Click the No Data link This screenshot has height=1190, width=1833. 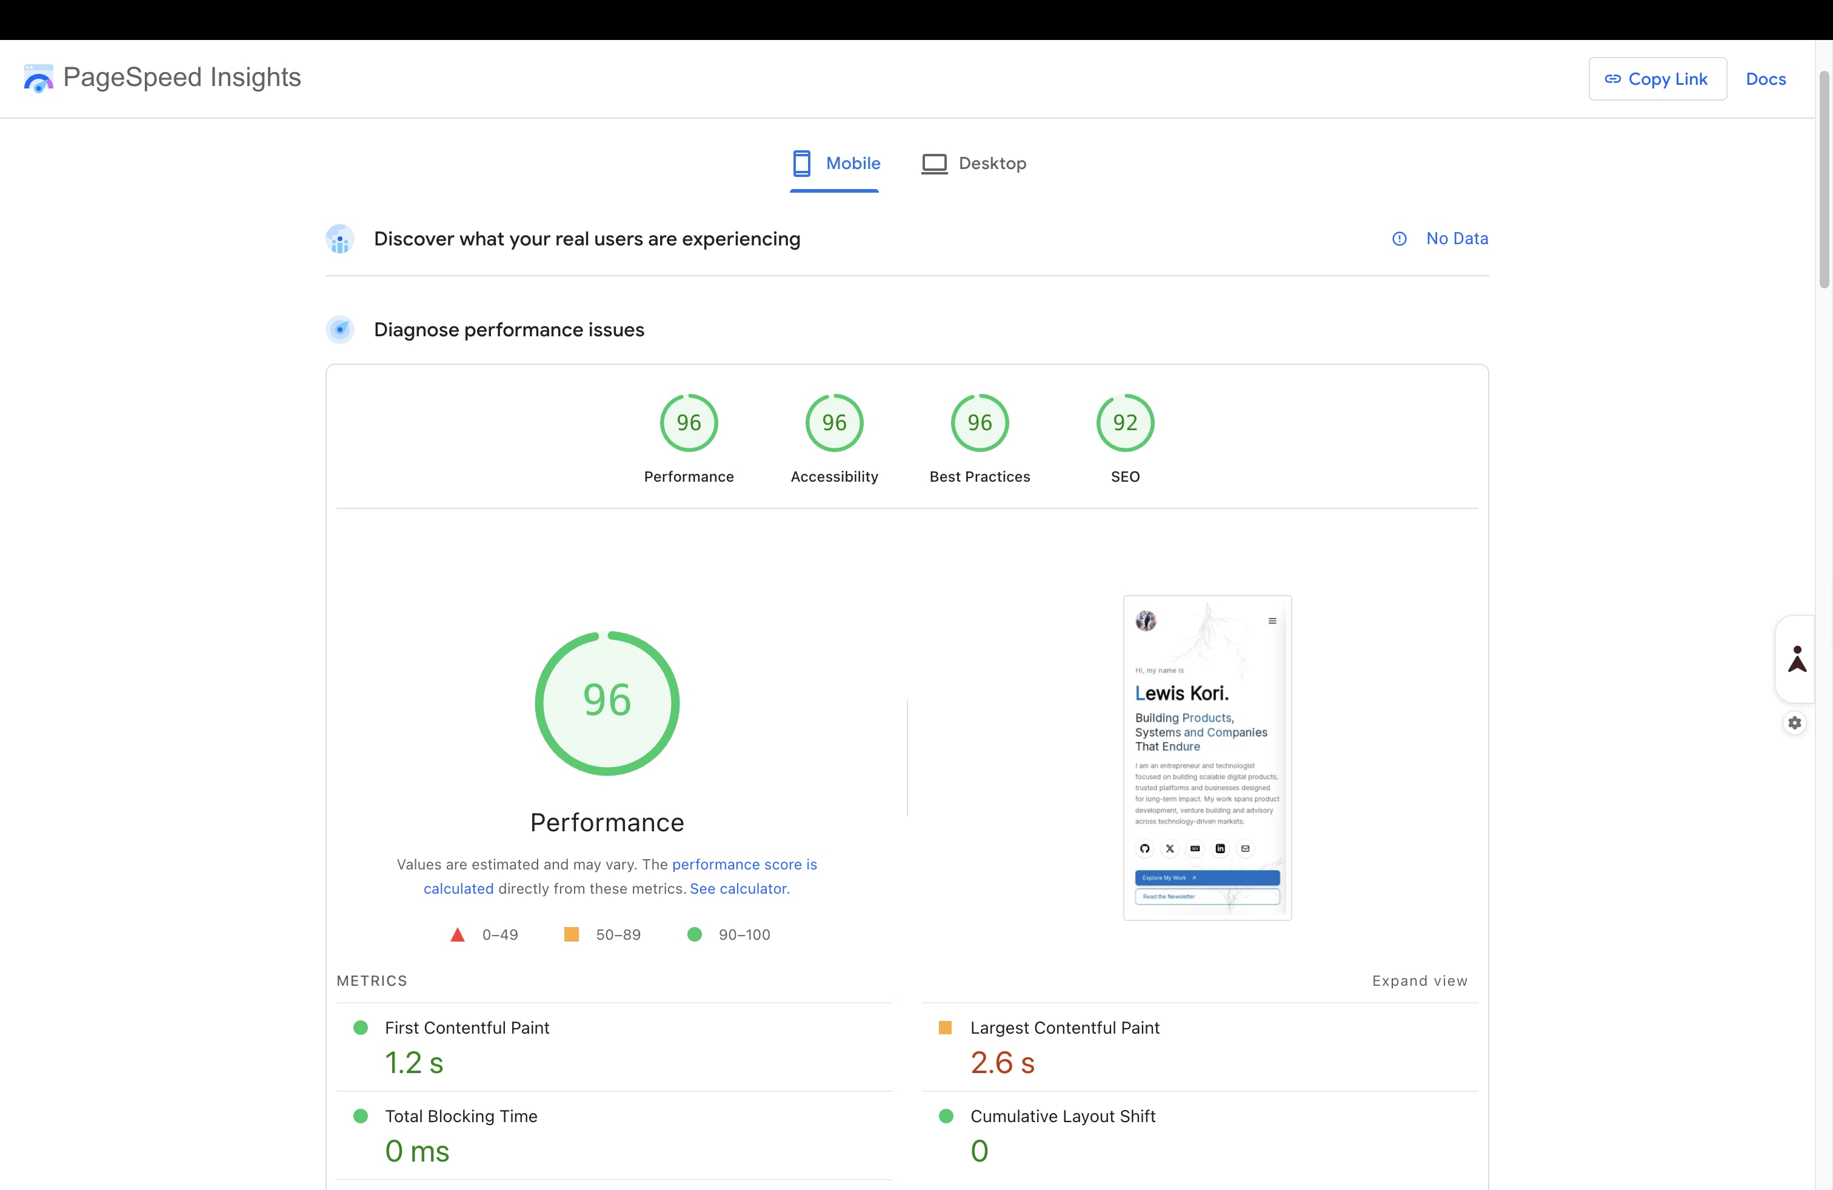coord(1457,239)
